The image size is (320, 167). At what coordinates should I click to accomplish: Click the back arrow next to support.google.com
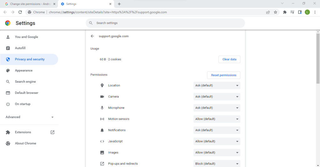pyautogui.click(x=92, y=36)
